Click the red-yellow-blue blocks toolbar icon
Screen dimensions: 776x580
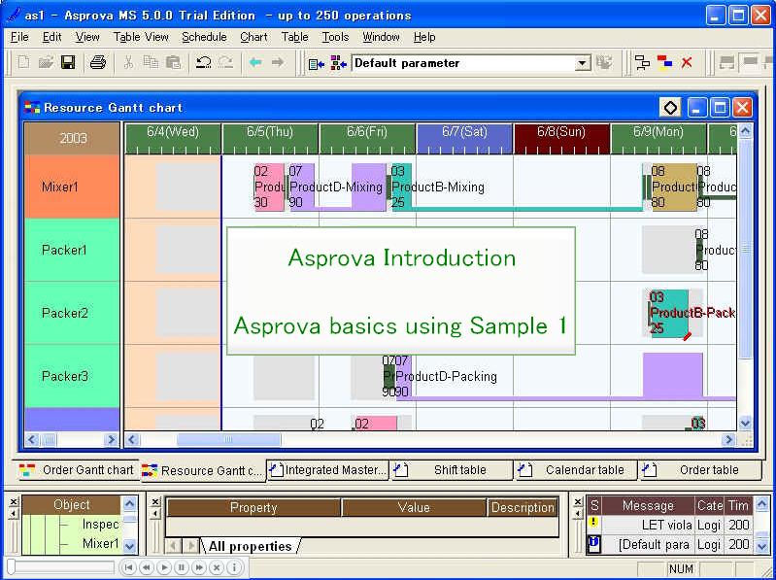[x=664, y=63]
